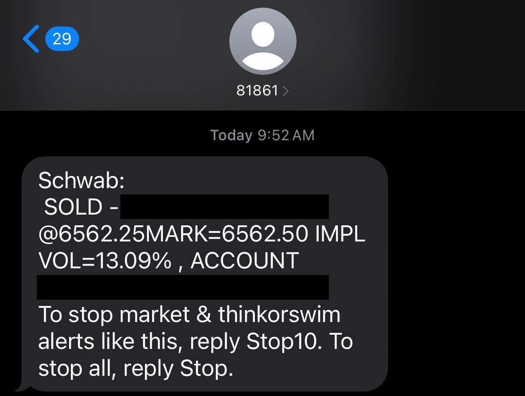Tap the Today 9:52 AM timestamp
525x396 pixels.
262,135
